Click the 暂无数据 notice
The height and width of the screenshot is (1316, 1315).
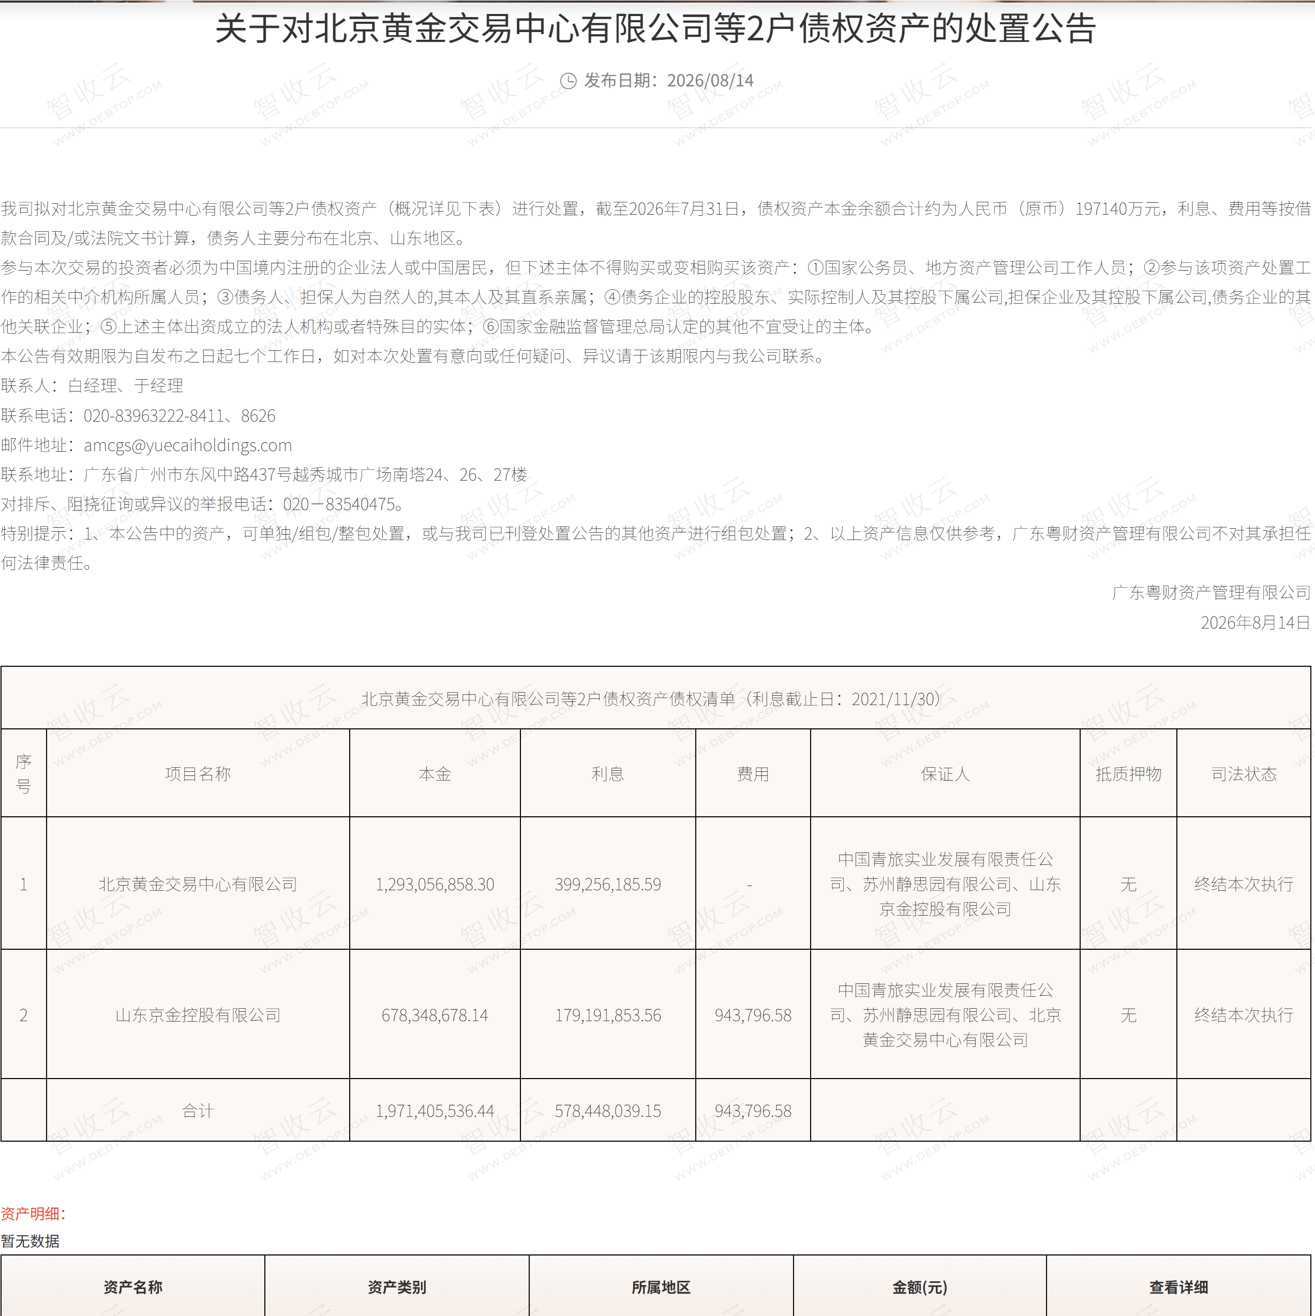[x=30, y=1240]
